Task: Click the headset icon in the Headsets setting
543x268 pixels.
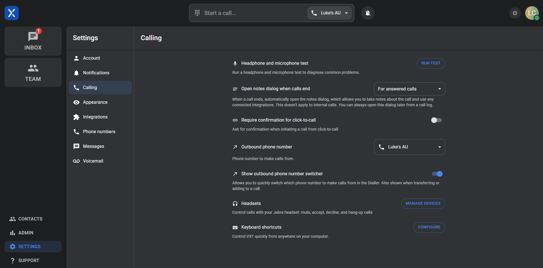Action: (235, 203)
